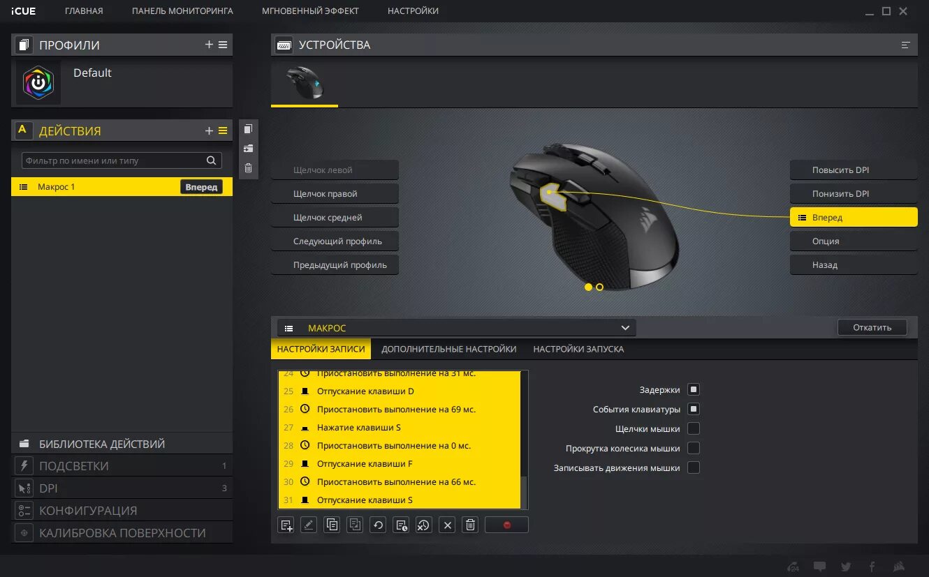Select the Следующий профиль button

[335, 241]
